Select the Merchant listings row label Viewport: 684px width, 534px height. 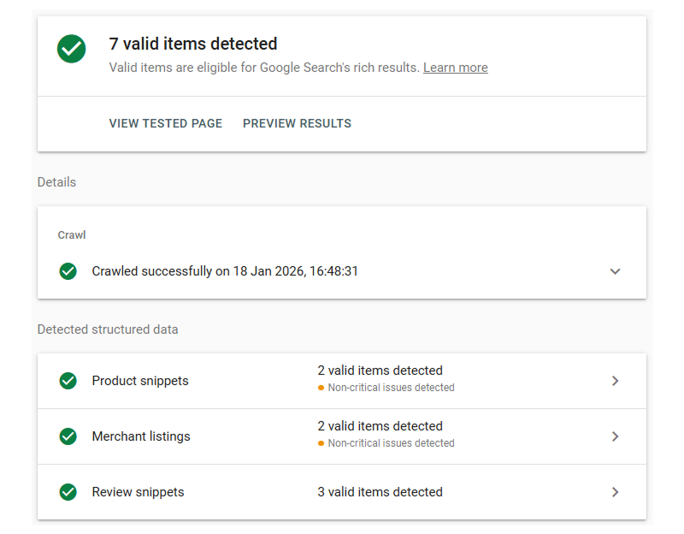(x=141, y=436)
